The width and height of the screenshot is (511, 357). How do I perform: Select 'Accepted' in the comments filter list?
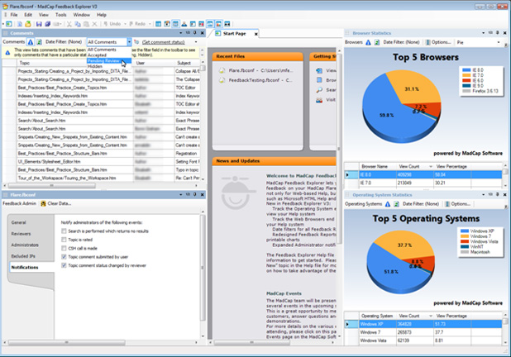point(109,55)
